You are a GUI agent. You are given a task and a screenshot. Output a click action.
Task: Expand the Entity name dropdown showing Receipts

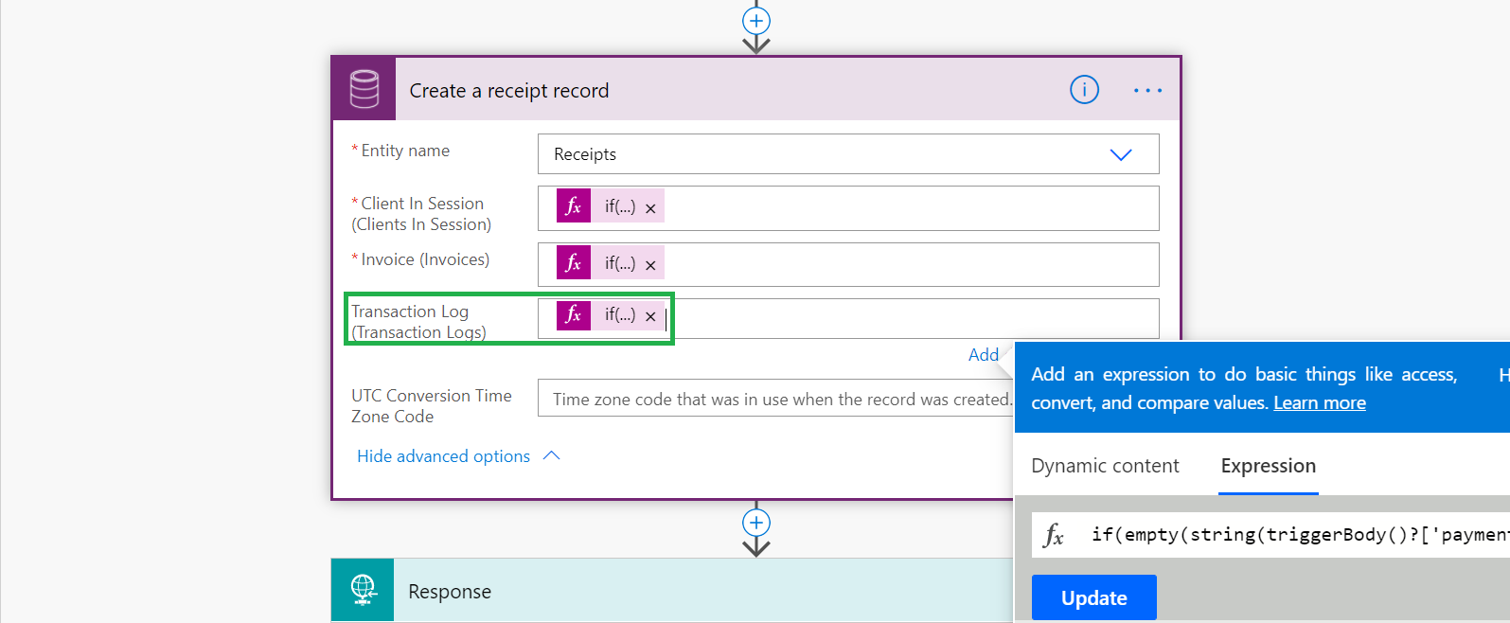click(x=1120, y=154)
